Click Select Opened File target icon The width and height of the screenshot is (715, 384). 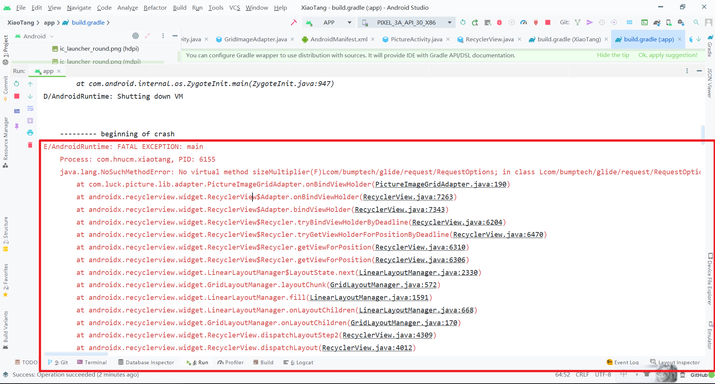pyautogui.click(x=136, y=36)
